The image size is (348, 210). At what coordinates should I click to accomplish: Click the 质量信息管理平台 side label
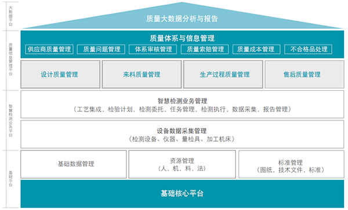tap(10, 60)
